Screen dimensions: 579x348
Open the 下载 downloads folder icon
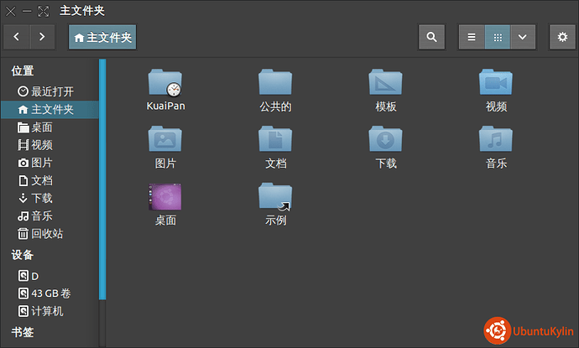[x=386, y=140]
